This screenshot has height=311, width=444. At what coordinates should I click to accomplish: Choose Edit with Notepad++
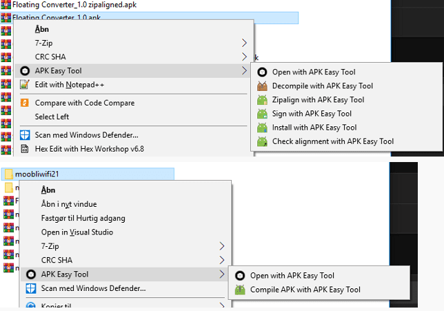point(134,84)
